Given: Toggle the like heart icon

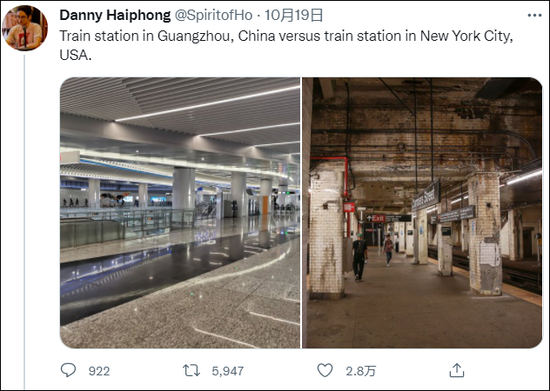Looking at the screenshot, I should coord(325,370).
